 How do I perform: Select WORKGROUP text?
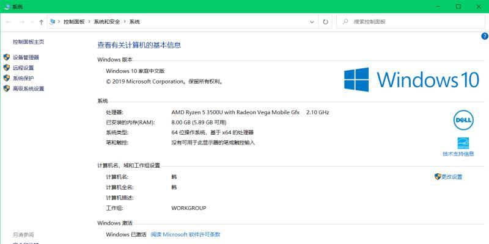tap(189, 208)
